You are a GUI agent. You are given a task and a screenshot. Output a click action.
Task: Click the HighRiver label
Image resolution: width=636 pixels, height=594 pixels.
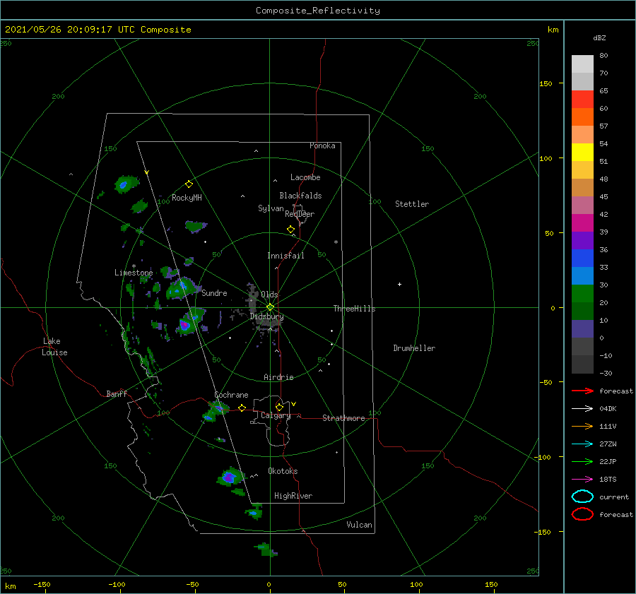point(293,496)
